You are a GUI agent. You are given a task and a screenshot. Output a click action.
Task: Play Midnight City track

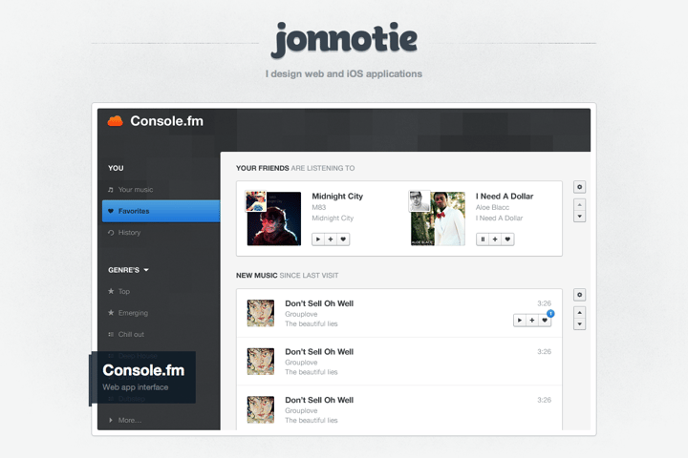point(318,239)
